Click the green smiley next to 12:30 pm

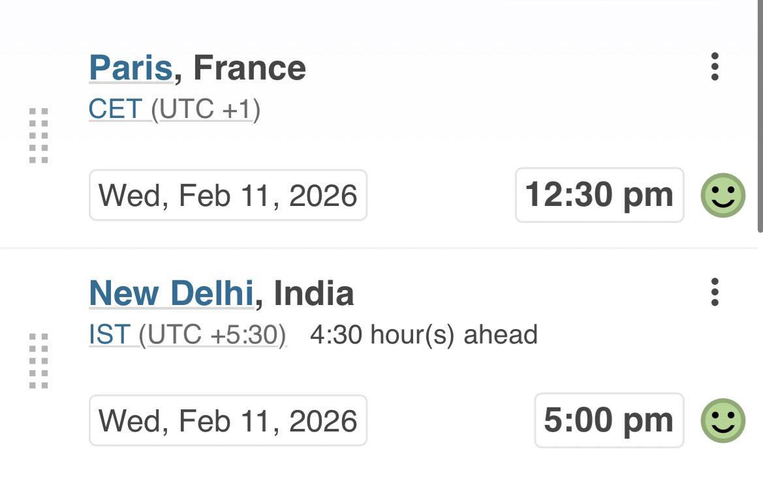pyautogui.click(x=723, y=196)
